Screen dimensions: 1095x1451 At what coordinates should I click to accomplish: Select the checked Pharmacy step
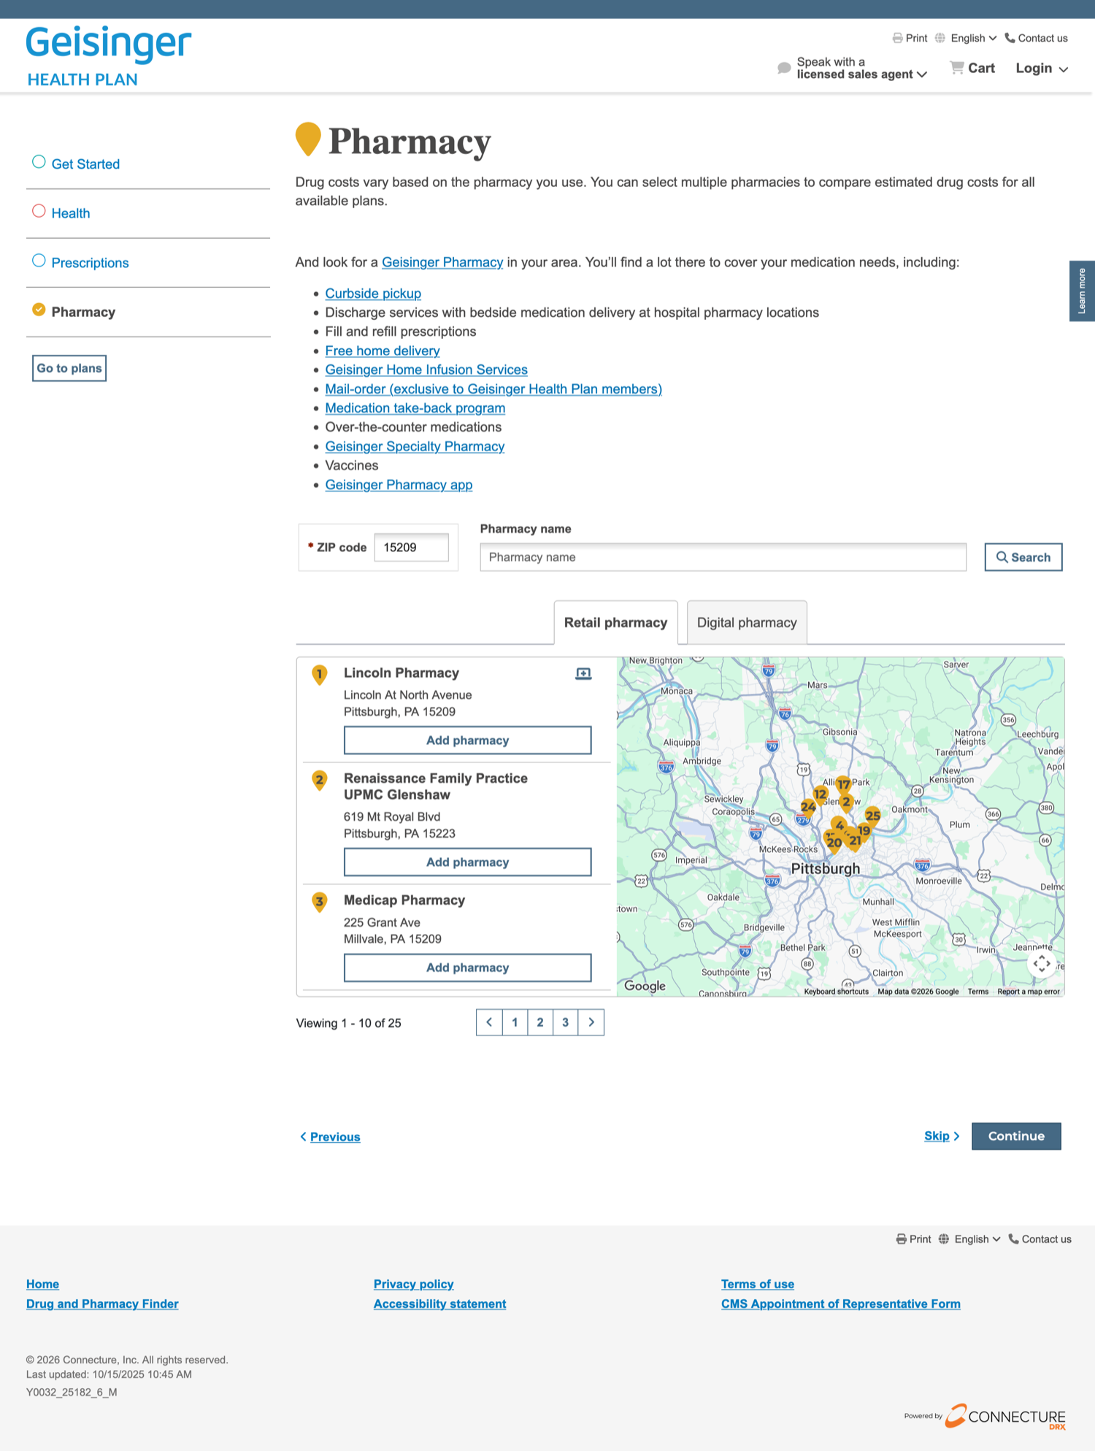(x=83, y=312)
